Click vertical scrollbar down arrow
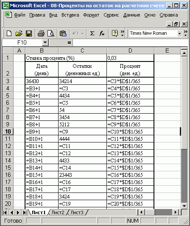This screenshot has height=226, width=190. pos(184,206)
